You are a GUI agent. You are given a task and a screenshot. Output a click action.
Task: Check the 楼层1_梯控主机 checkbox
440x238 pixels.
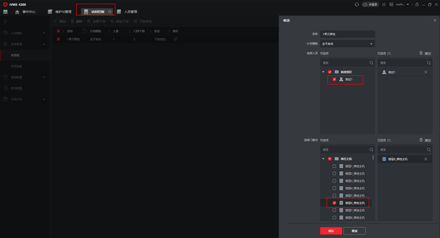point(334,166)
